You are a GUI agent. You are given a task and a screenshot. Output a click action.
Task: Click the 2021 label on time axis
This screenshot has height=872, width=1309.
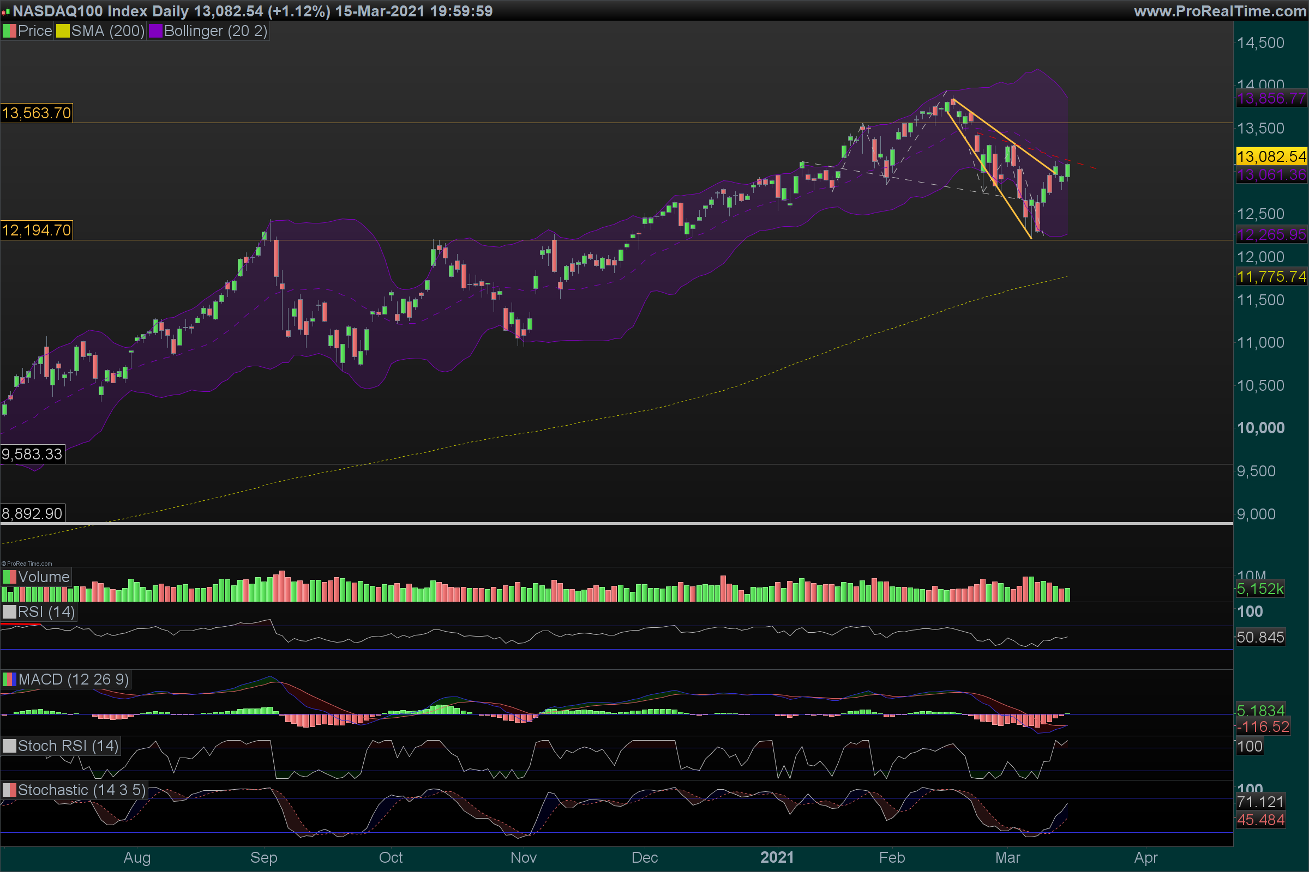[776, 857]
